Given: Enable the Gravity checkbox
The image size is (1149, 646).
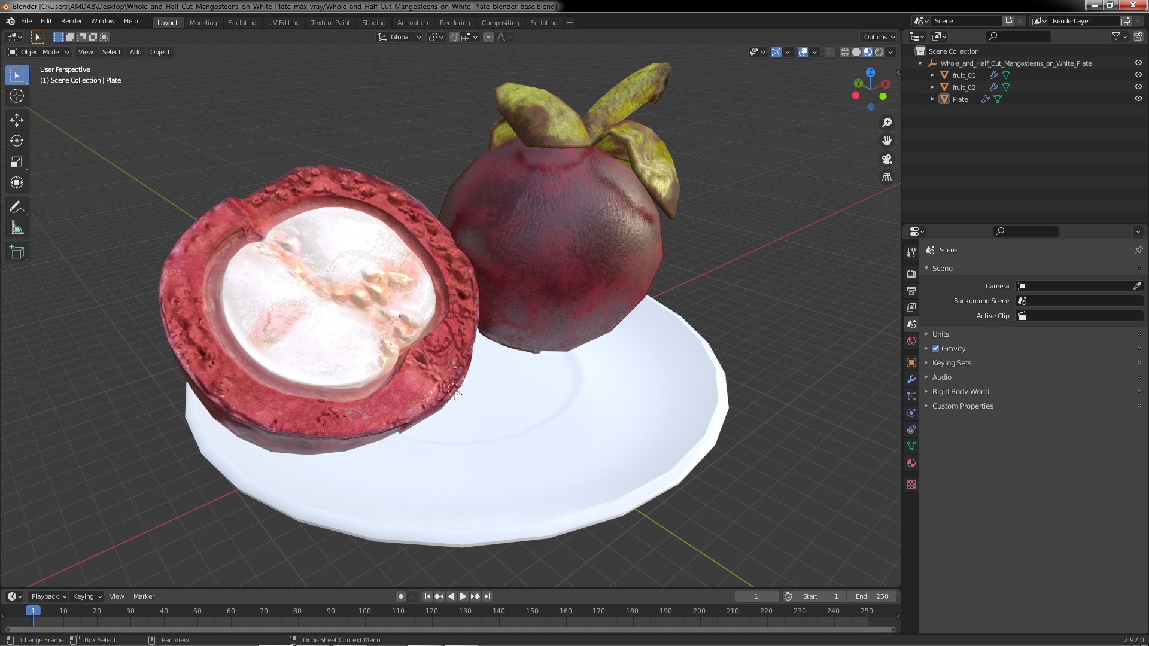Looking at the screenshot, I should 935,348.
